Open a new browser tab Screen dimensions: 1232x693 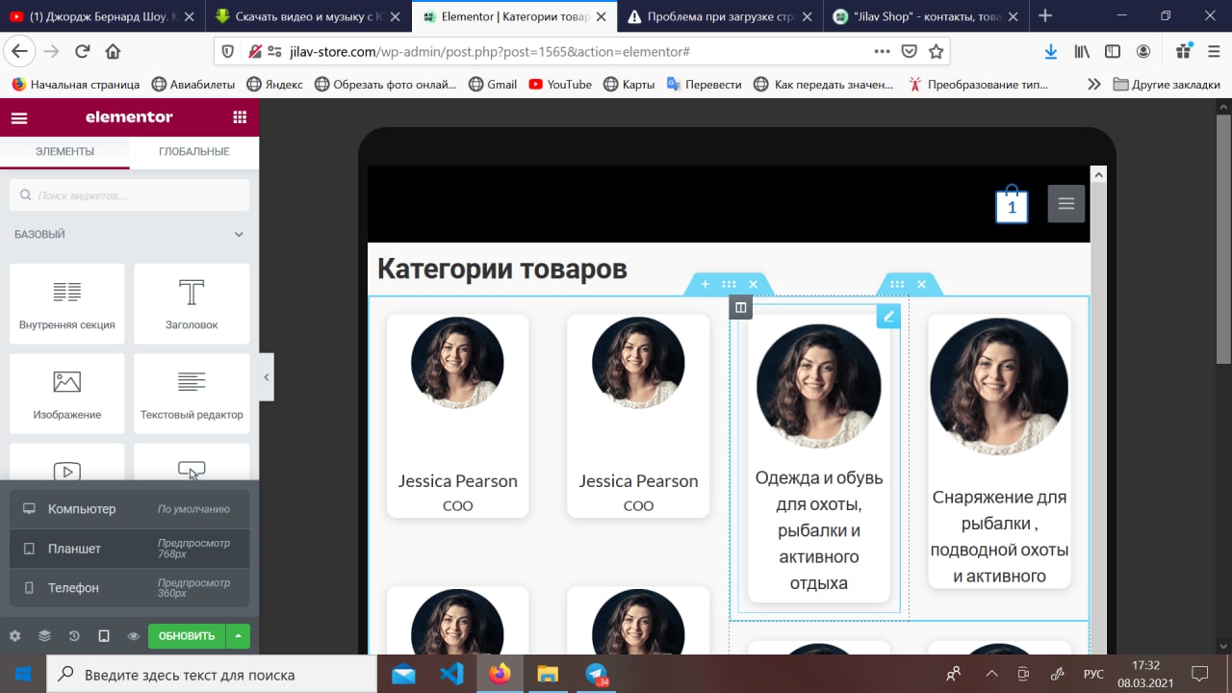1045,15
